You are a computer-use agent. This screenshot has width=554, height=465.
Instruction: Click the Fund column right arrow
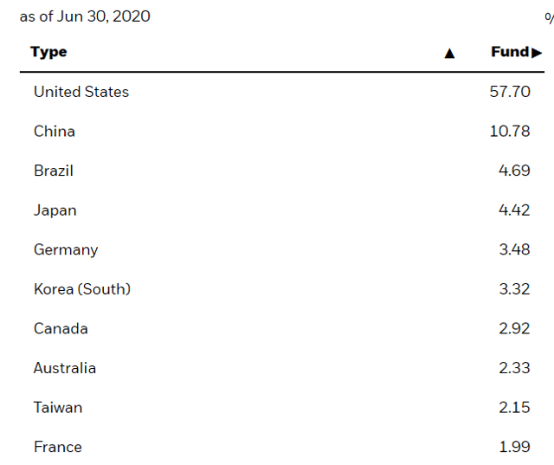(x=537, y=53)
